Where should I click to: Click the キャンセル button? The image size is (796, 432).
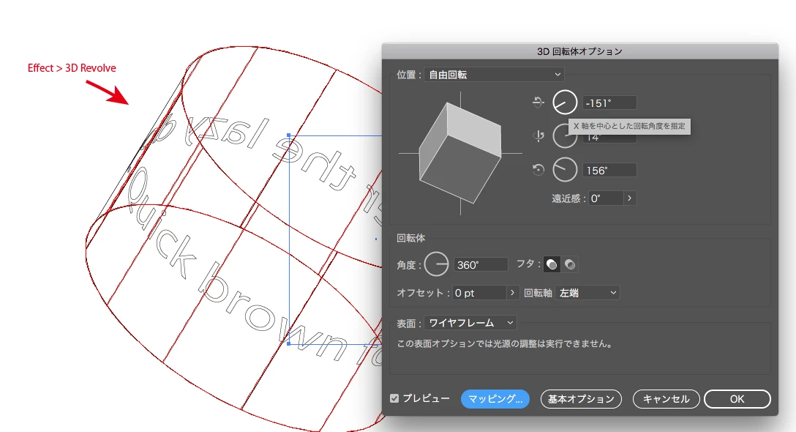tap(666, 399)
